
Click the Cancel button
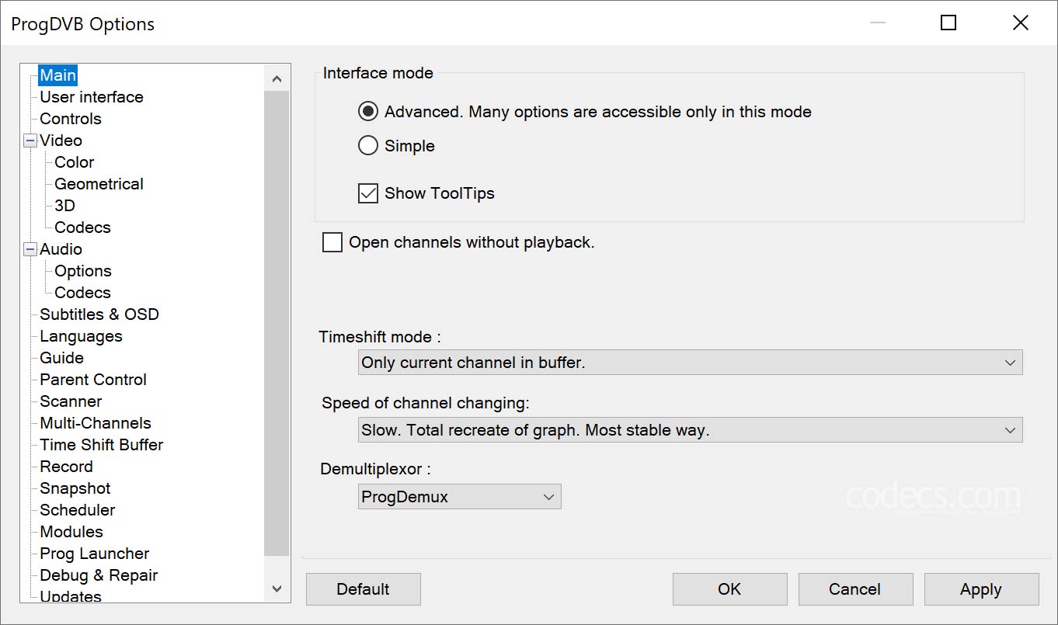point(855,589)
